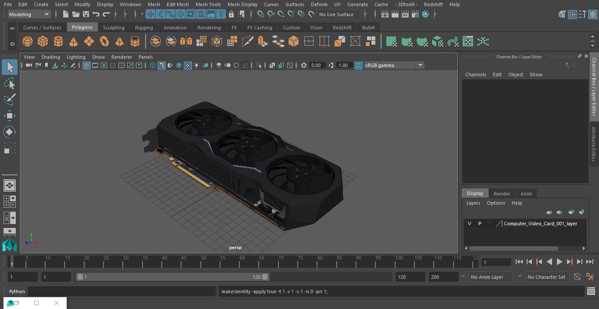Toggle the viewport grid display

coord(86,65)
